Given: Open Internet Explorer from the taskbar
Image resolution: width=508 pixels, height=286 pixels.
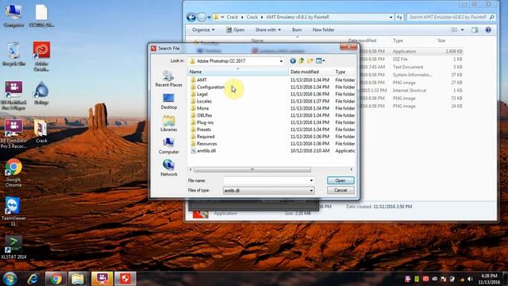Looking at the screenshot, I should coord(33,279).
